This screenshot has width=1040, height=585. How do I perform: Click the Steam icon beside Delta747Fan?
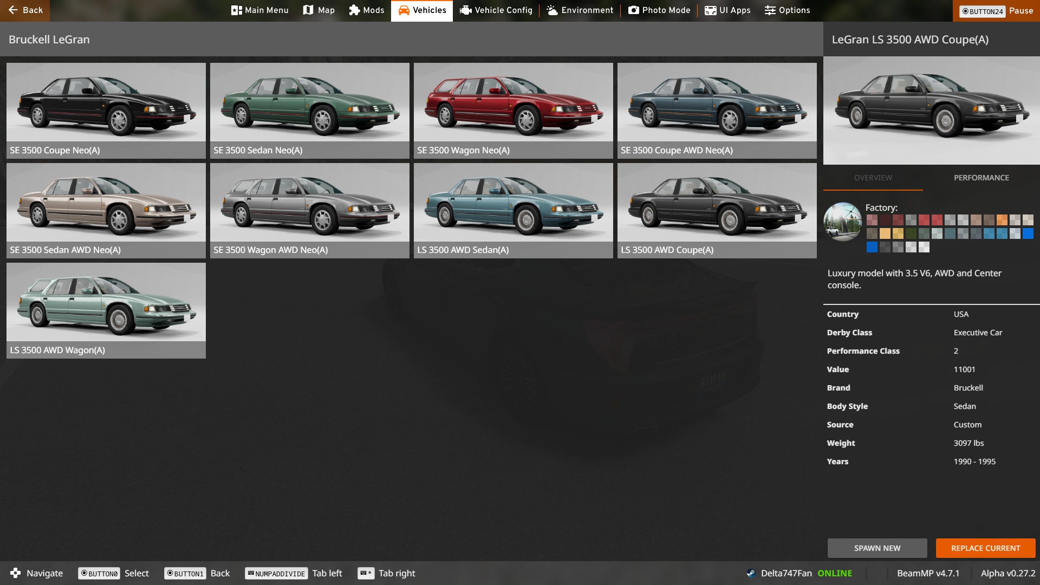coord(751,573)
